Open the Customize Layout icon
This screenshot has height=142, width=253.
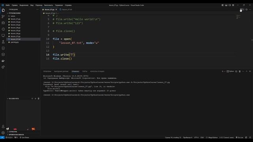click(233, 5)
